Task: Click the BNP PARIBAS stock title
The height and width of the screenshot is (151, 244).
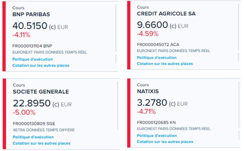Action: pos(31,14)
